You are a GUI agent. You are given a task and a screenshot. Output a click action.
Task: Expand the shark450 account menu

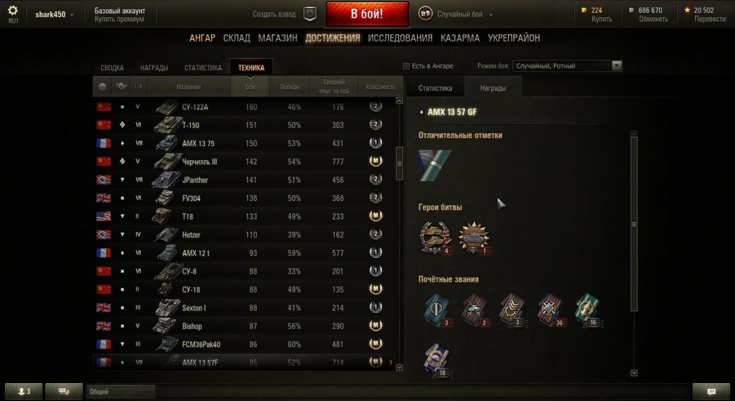[x=55, y=14]
